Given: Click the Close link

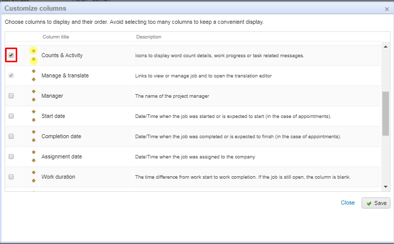Looking at the screenshot, I should click(347, 202).
